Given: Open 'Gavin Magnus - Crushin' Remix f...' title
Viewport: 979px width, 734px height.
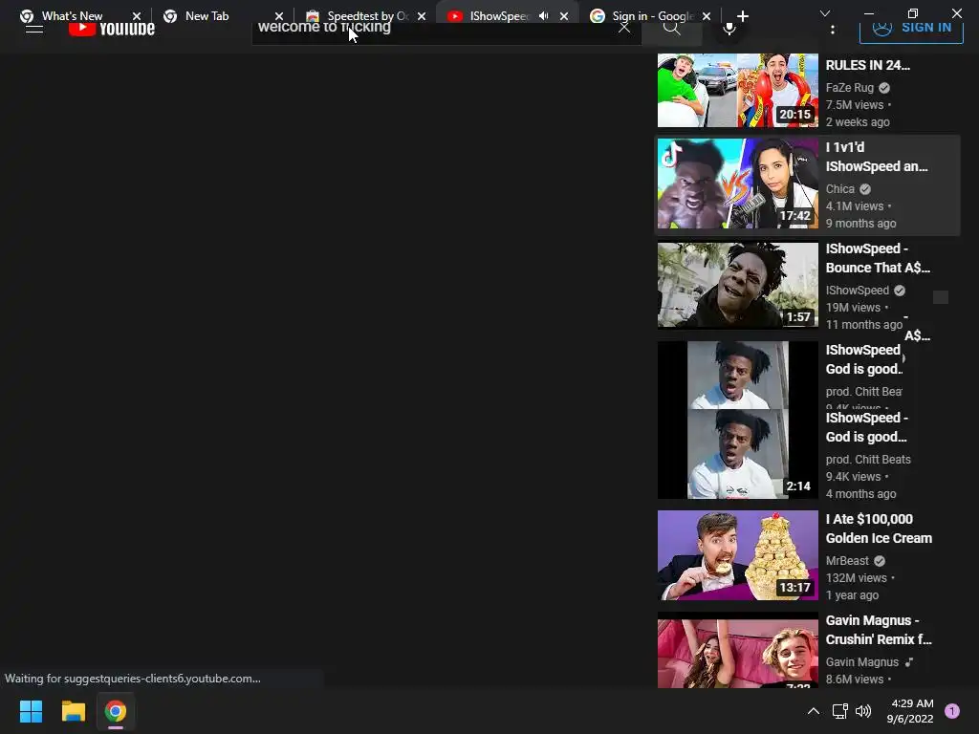Looking at the screenshot, I should [x=879, y=630].
